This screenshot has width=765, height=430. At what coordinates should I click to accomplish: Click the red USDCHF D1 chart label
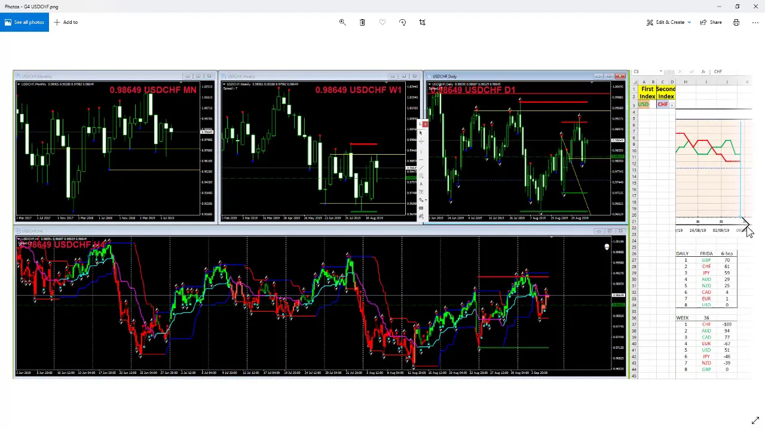(x=472, y=90)
